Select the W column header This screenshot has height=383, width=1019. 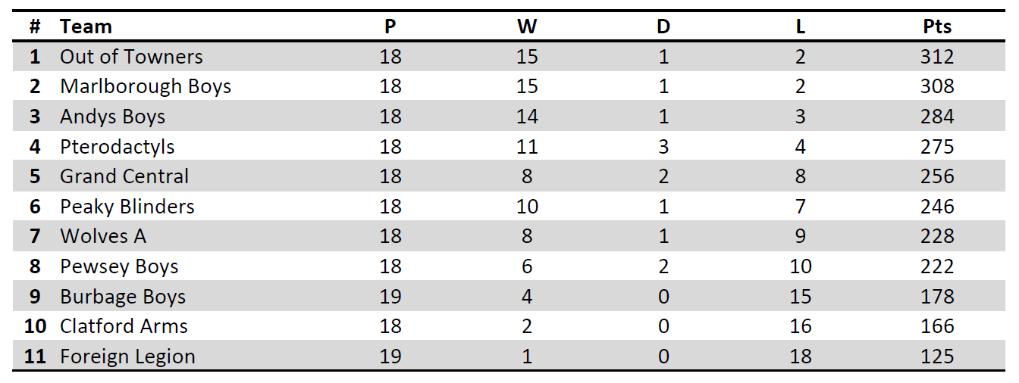pyautogui.click(x=527, y=26)
